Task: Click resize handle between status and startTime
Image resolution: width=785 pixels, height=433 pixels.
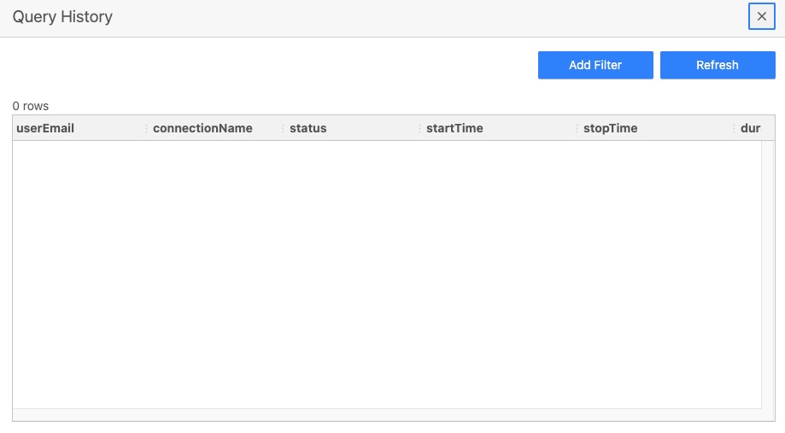Action: pyautogui.click(x=419, y=128)
